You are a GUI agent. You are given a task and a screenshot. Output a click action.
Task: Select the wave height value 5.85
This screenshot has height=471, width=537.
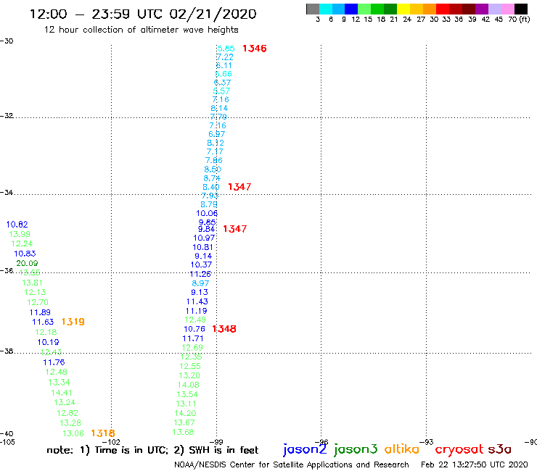[x=226, y=49]
